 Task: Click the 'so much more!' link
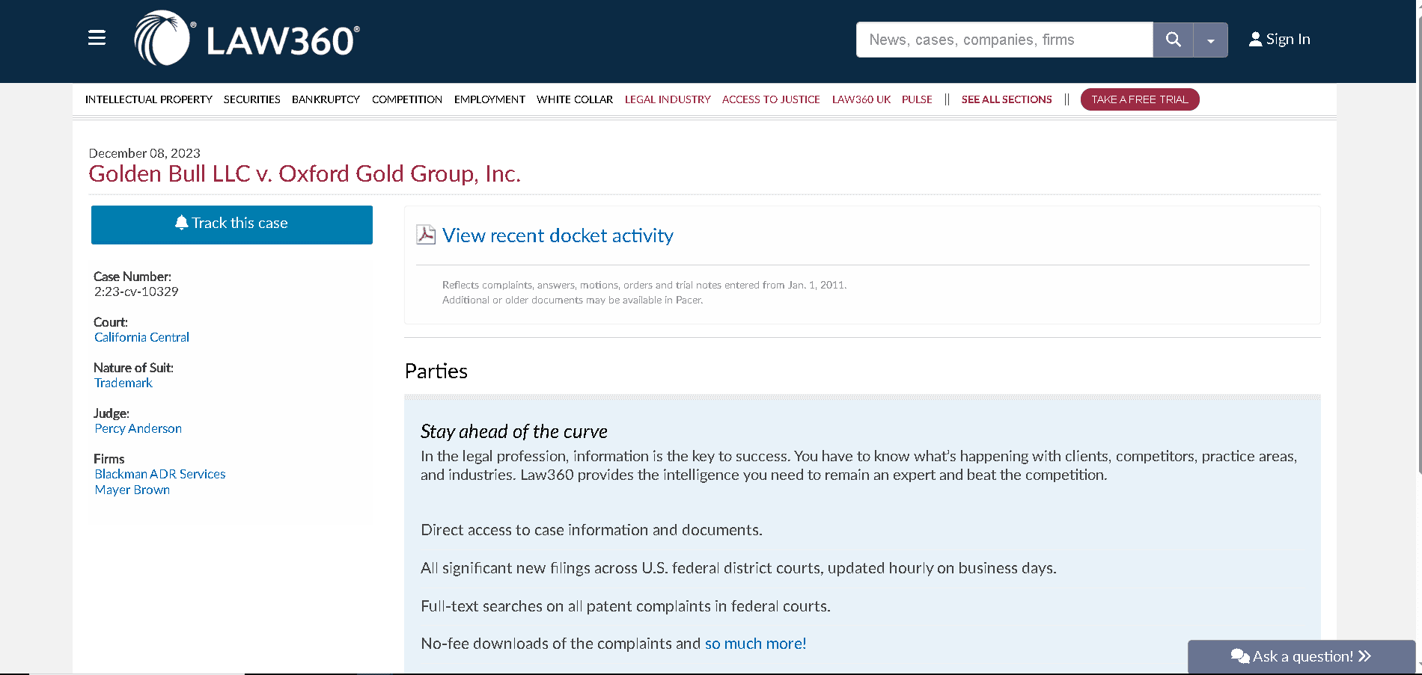coord(756,644)
